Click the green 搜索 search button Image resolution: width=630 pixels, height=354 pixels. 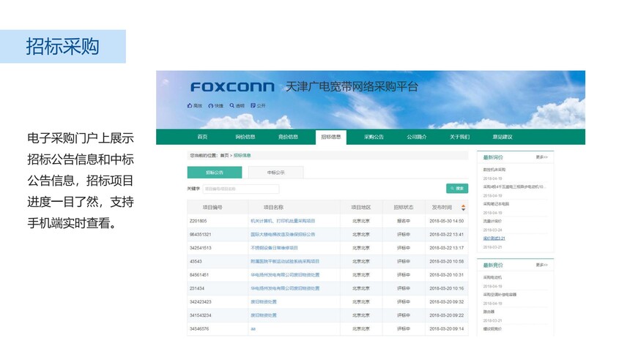[457, 188]
